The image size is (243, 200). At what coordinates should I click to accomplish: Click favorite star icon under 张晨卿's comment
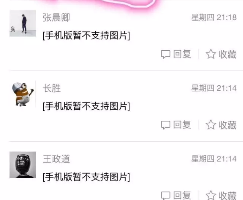[211, 54]
